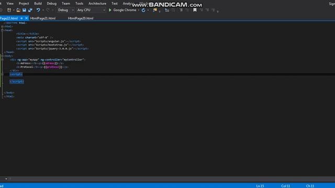Switch to the HtmlPage20.html tab

tap(81, 18)
